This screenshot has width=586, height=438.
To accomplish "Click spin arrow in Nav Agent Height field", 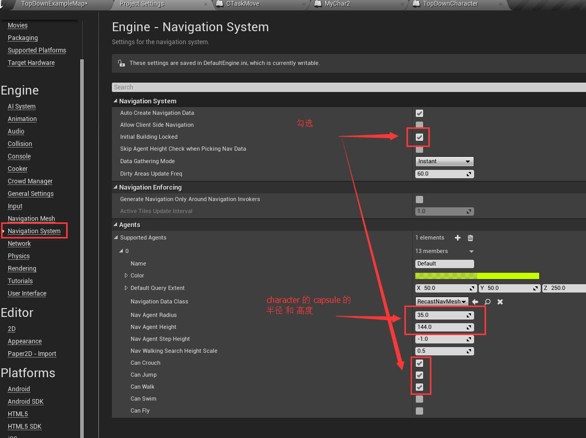I will [469, 327].
